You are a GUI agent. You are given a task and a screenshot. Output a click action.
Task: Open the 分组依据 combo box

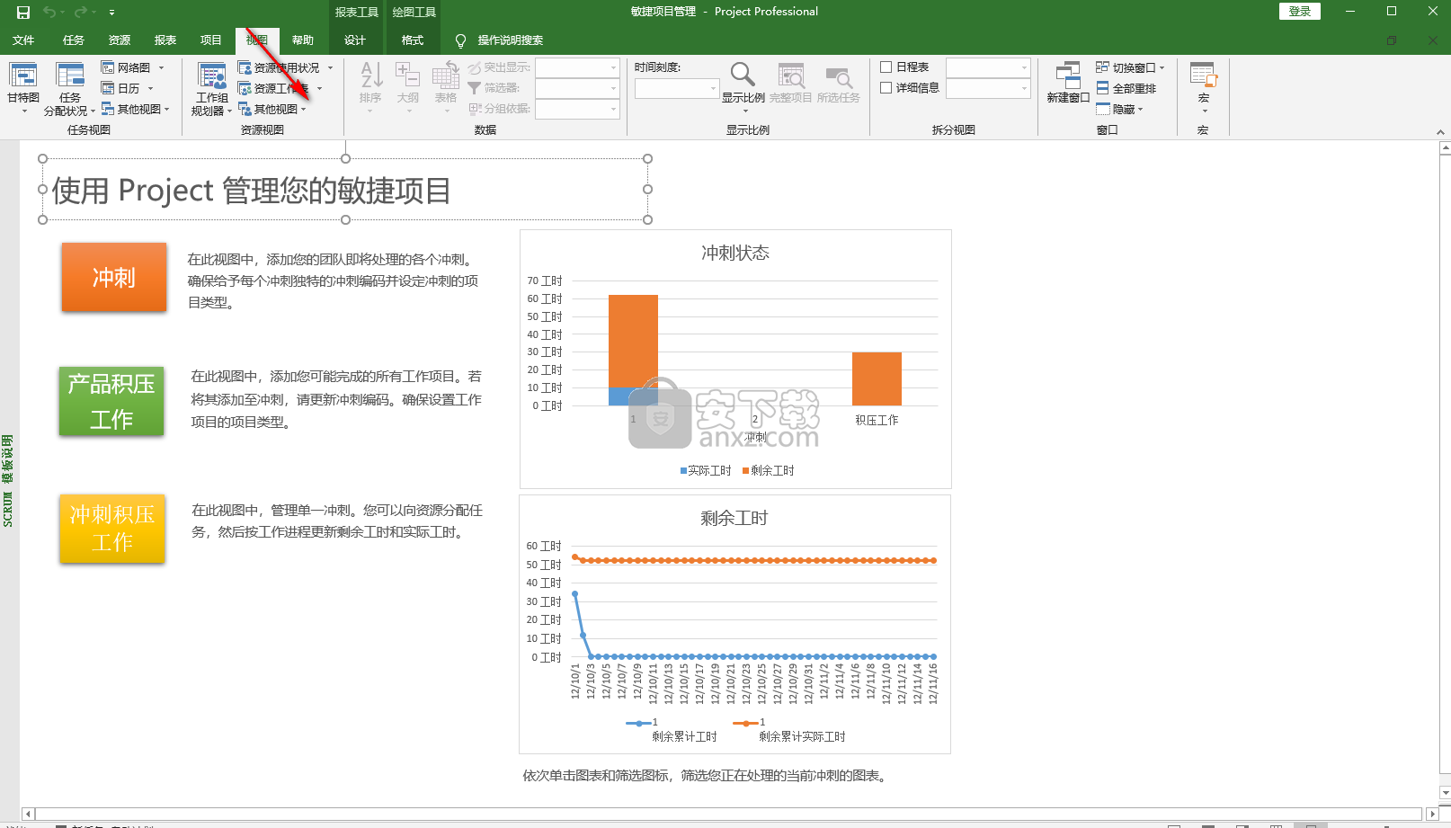578,109
